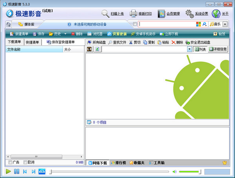Expand the 历史 history dropdown arrow
Screen dimensions: 235x178
[x=65, y=34]
